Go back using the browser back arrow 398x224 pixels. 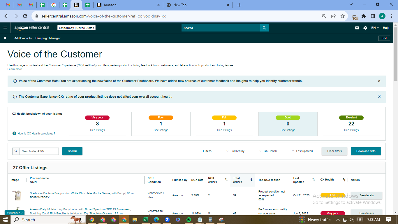(6, 16)
